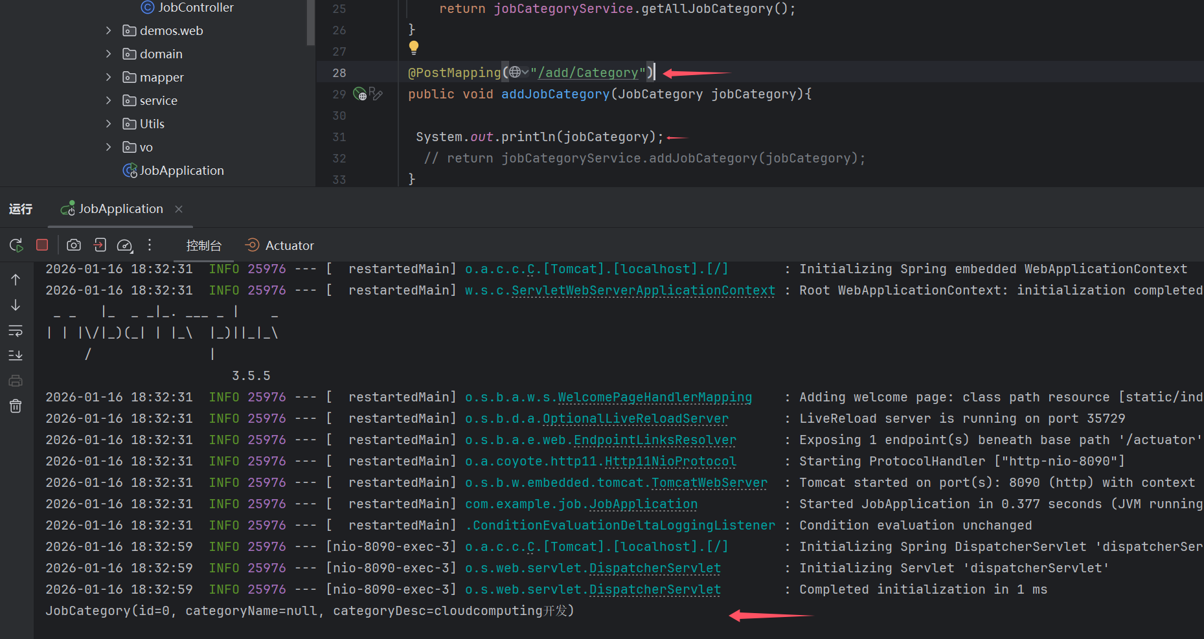1204x639 pixels.
Task: Toggle soft-wrap in the console
Action: coord(16,331)
